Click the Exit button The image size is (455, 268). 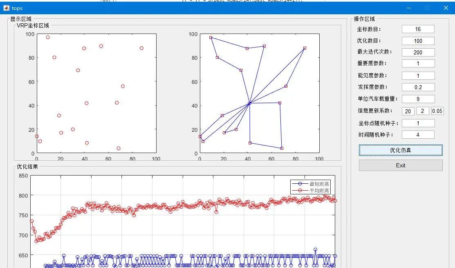[401, 165]
